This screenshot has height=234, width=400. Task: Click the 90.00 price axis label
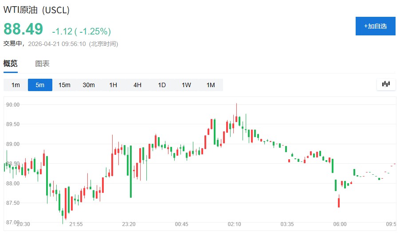[x=13, y=105]
